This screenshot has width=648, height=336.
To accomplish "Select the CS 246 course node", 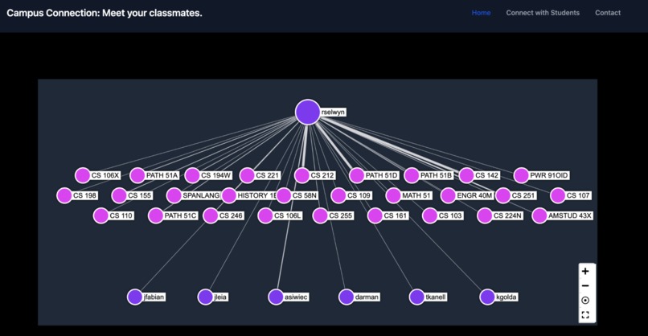I will (211, 215).
